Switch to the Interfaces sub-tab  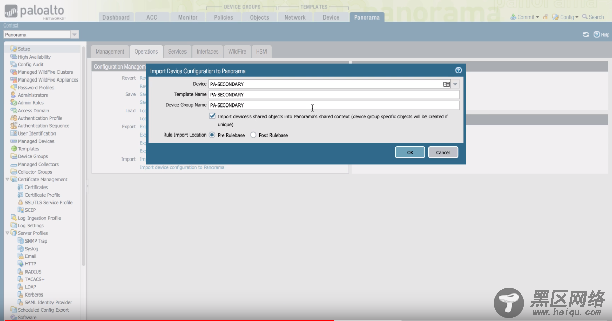207,52
